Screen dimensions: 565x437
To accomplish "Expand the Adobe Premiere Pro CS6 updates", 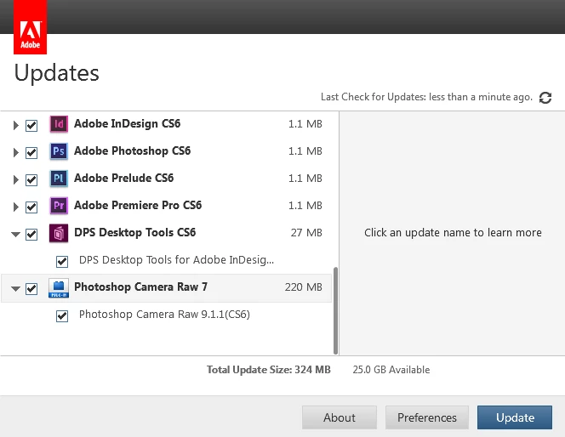I will [x=15, y=207].
